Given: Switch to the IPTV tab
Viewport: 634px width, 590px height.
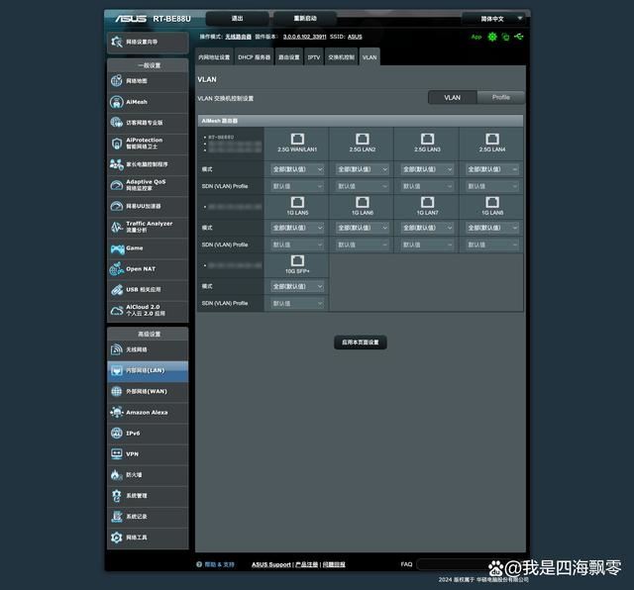Looking at the screenshot, I should (314, 57).
